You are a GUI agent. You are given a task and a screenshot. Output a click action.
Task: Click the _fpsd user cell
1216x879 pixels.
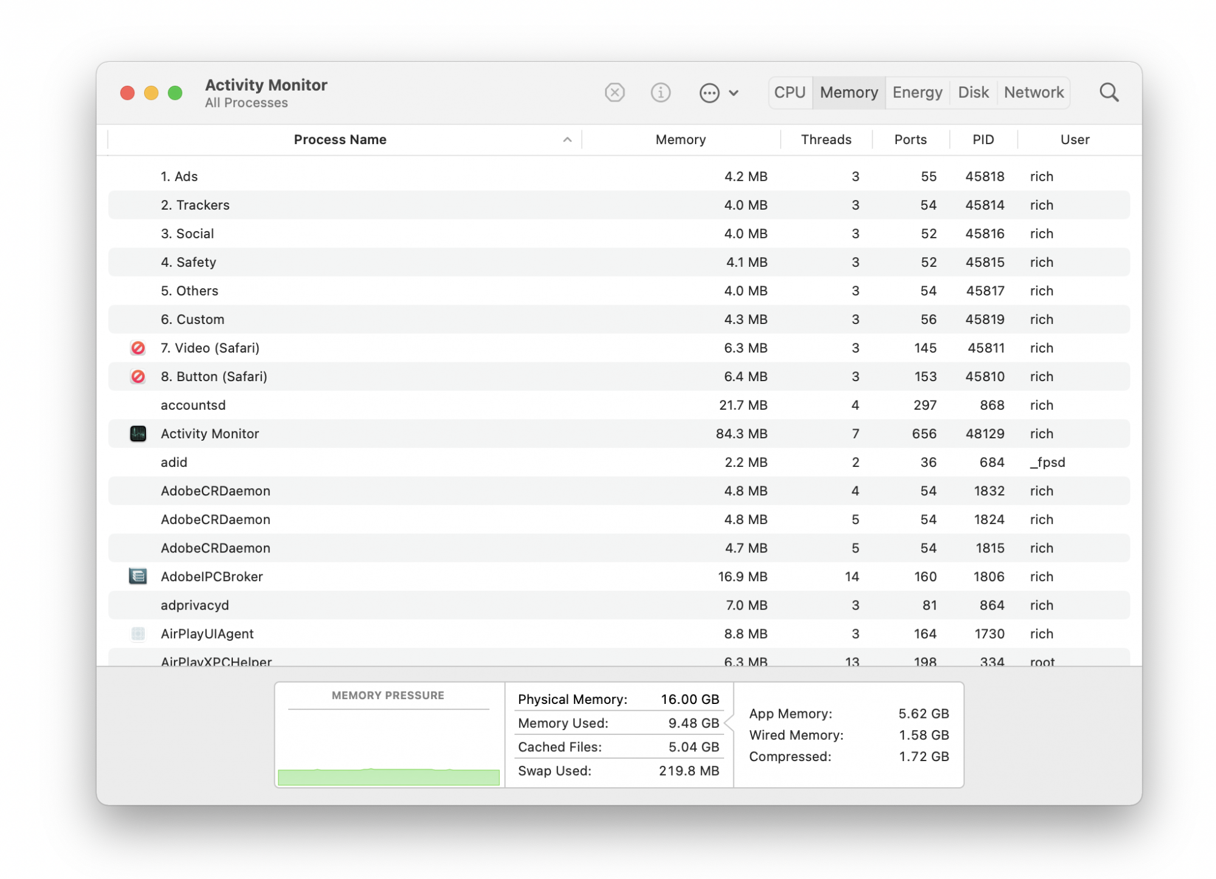1047,462
